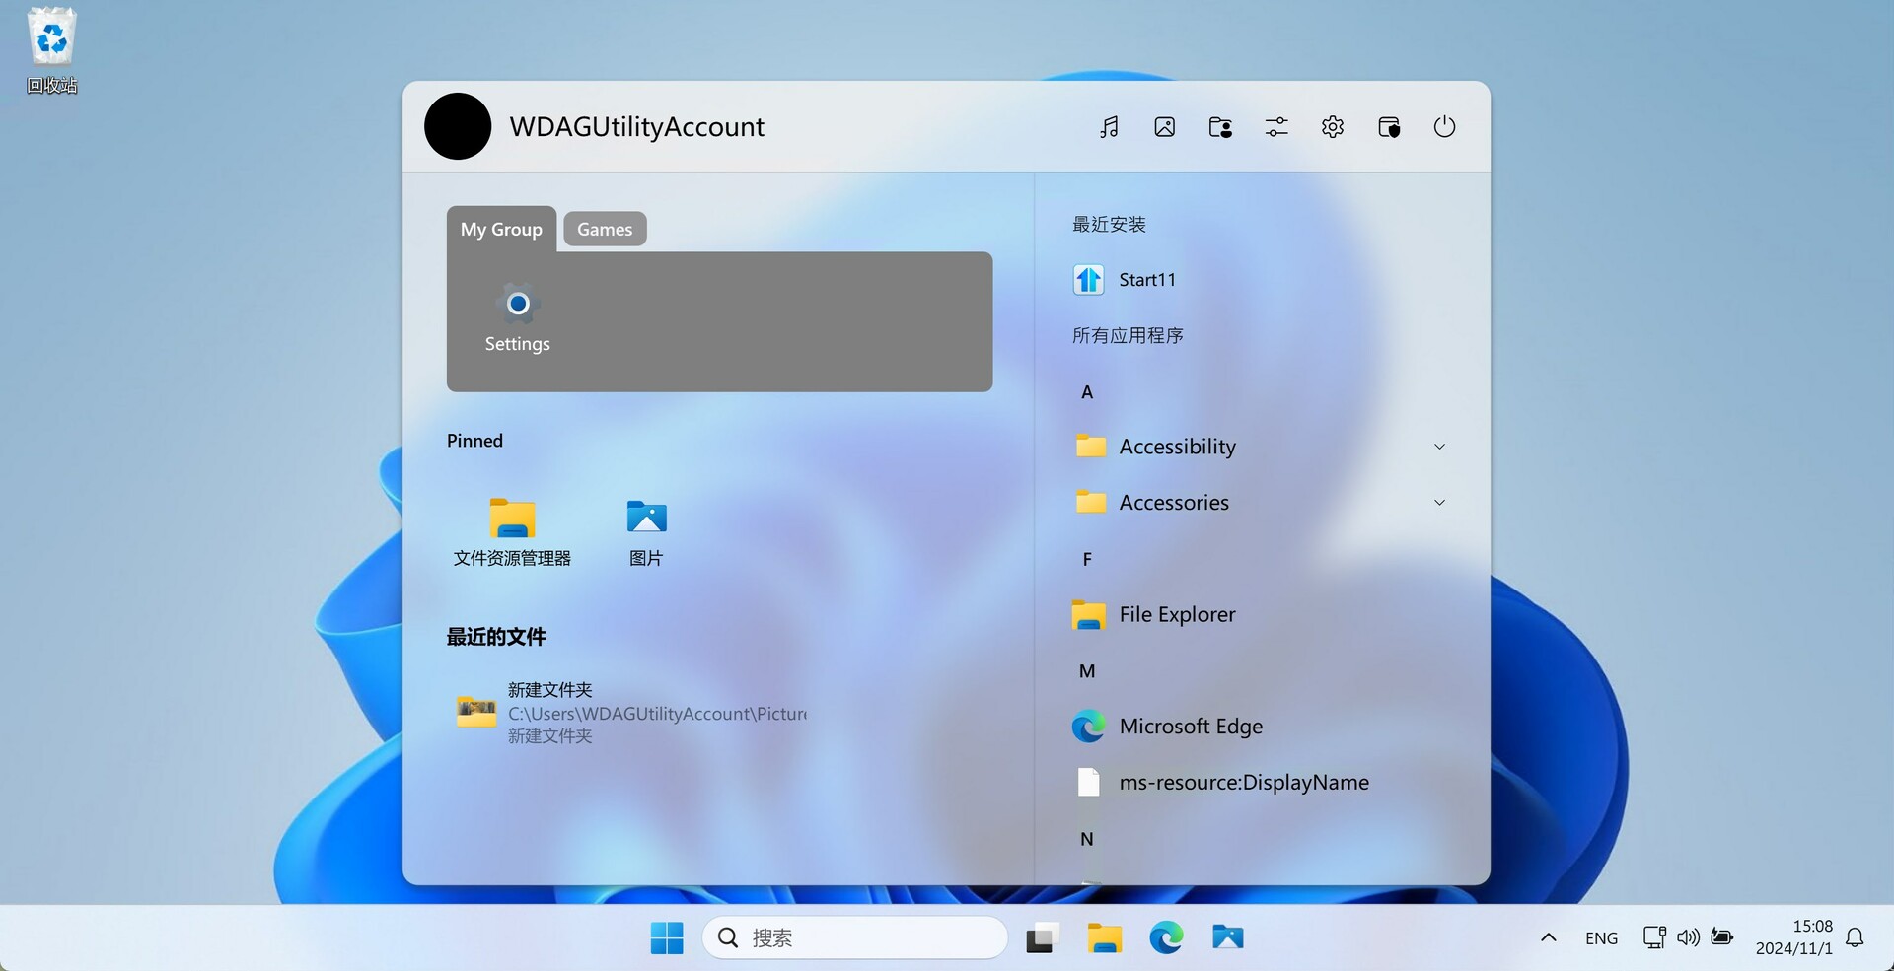Viewport: 1894px width, 971px height.
Task: Open pinned 图片 folder
Action: coord(646,531)
